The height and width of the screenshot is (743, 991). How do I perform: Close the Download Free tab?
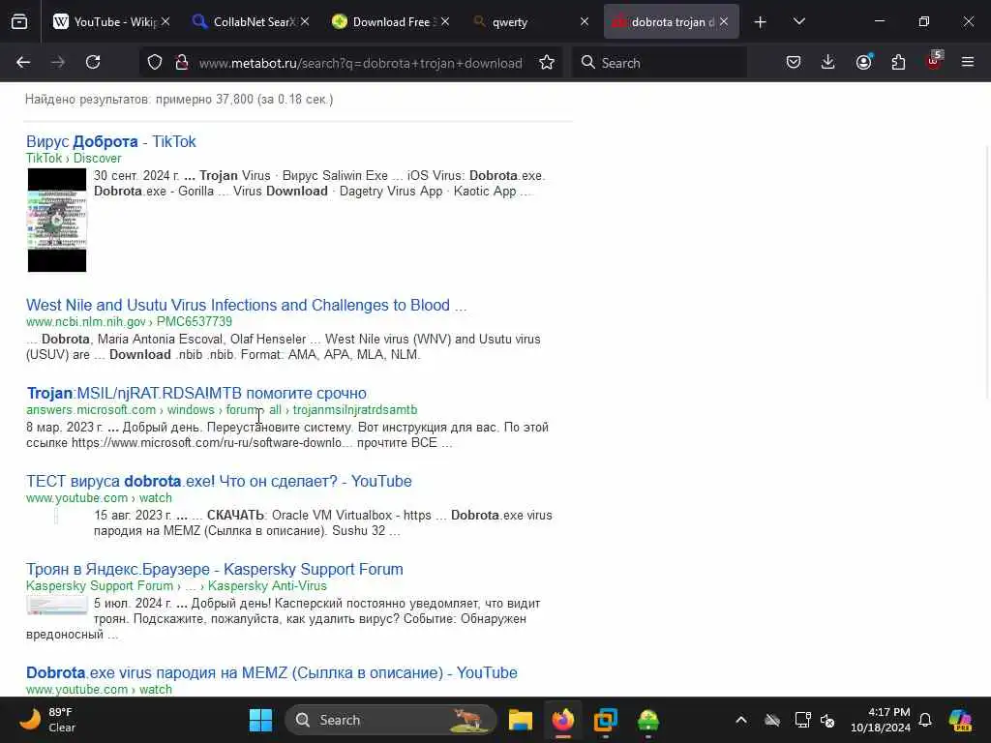[445, 21]
